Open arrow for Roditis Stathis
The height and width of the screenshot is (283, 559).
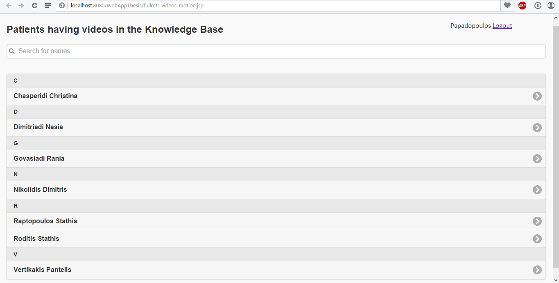coord(537,239)
